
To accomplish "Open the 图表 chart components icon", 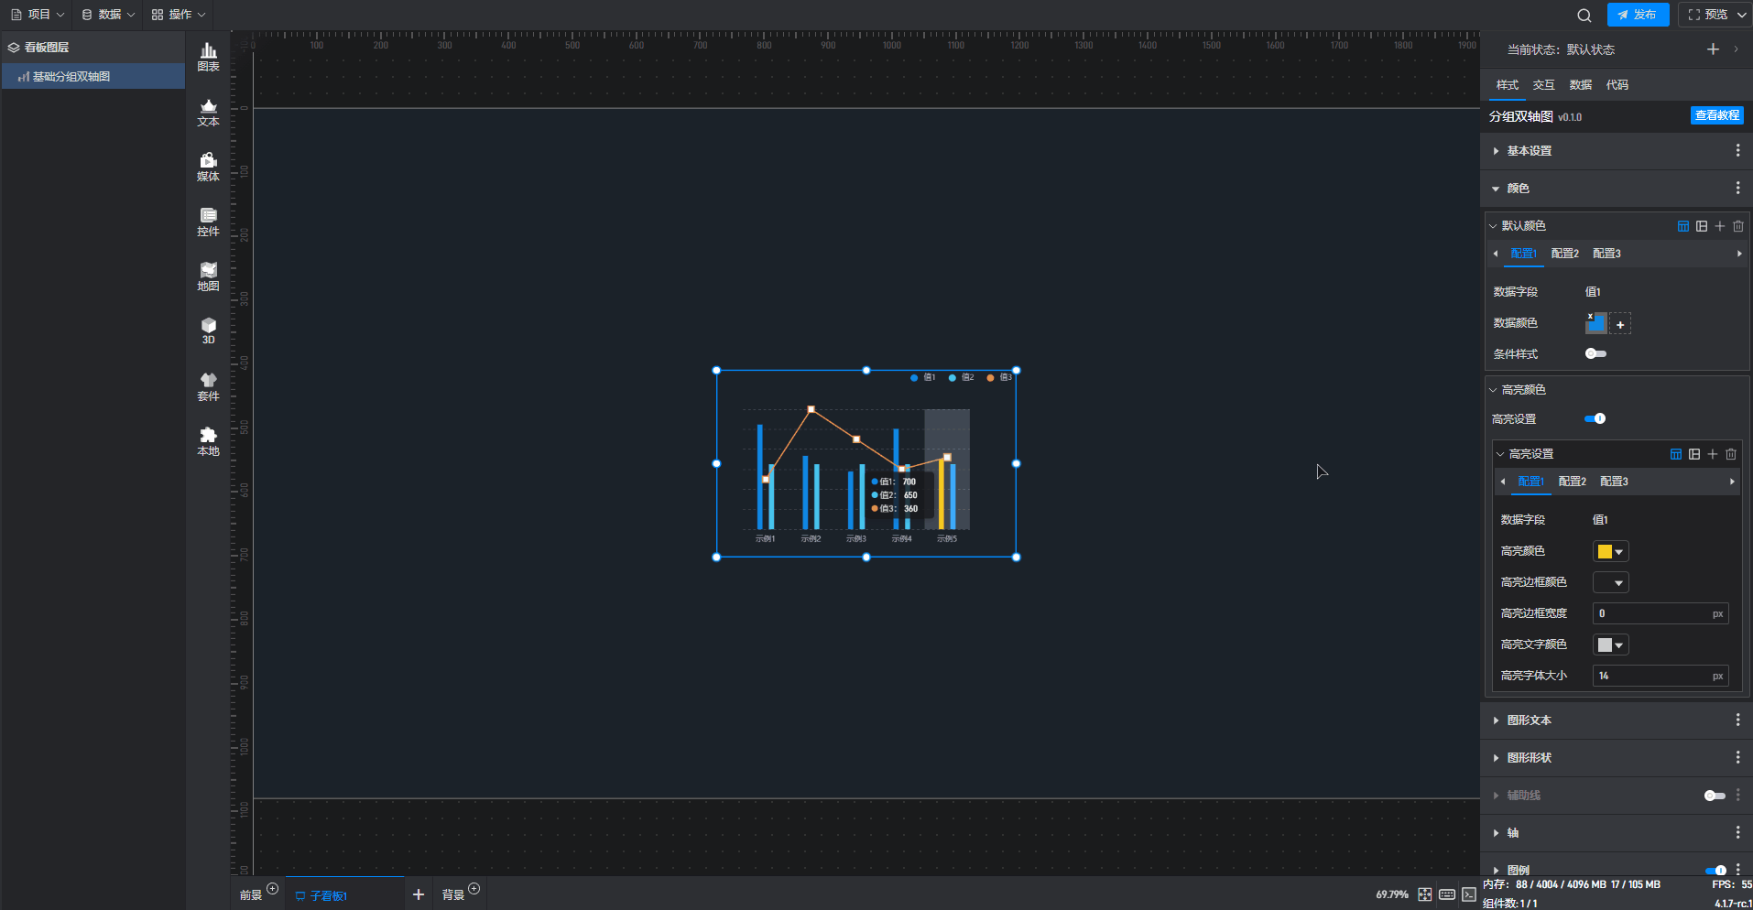I will coord(208,57).
